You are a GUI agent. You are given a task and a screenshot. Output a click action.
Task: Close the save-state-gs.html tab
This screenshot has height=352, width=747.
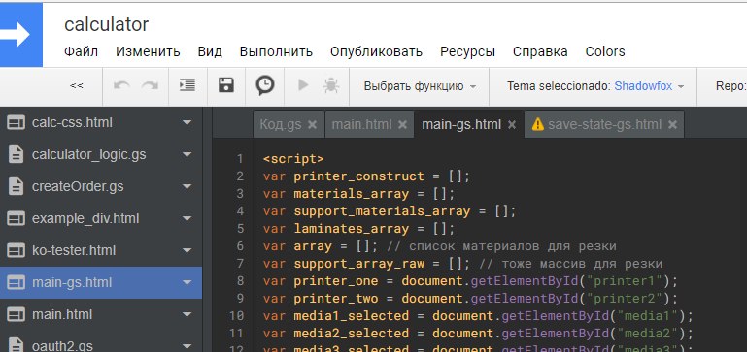[672, 125]
